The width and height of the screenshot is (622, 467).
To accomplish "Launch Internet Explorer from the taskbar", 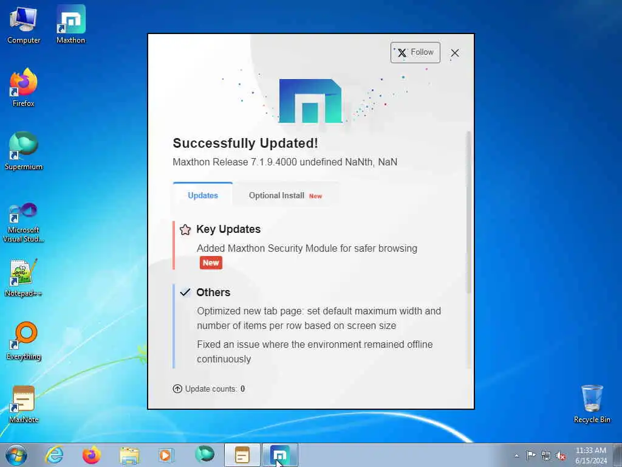I will coord(54,455).
